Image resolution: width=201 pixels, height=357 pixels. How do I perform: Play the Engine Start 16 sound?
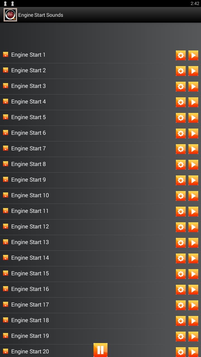[x=193, y=290]
